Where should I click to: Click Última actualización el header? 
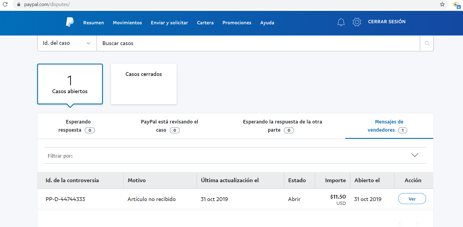(230, 180)
